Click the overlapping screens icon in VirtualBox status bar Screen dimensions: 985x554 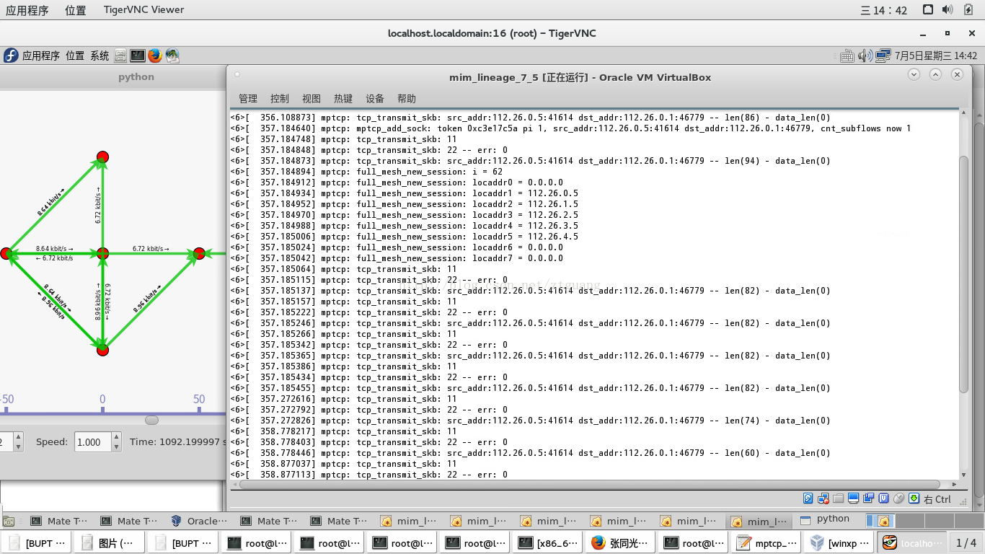869,498
